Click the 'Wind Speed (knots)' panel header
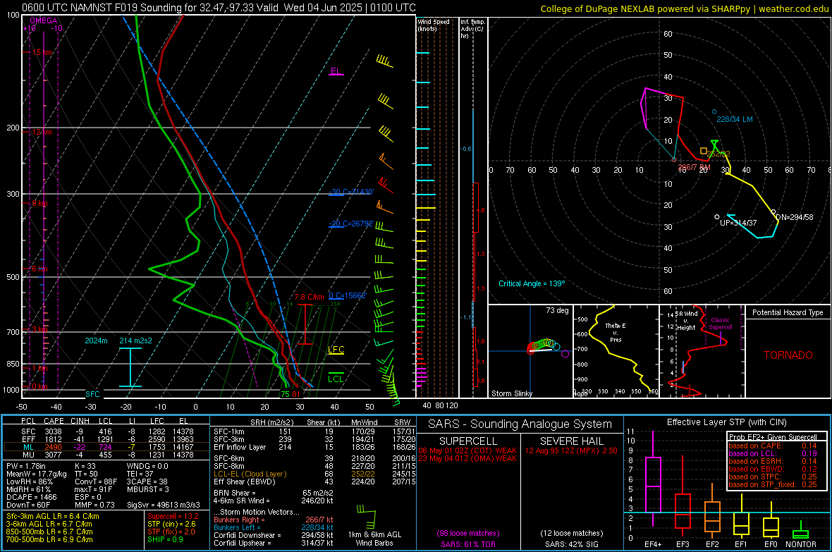 point(434,25)
